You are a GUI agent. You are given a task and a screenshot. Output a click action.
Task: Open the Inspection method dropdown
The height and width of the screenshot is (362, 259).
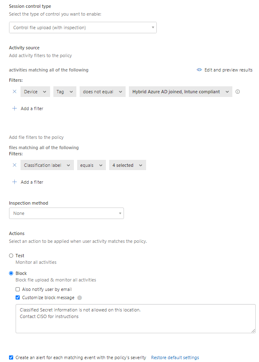pyautogui.click(x=66, y=213)
